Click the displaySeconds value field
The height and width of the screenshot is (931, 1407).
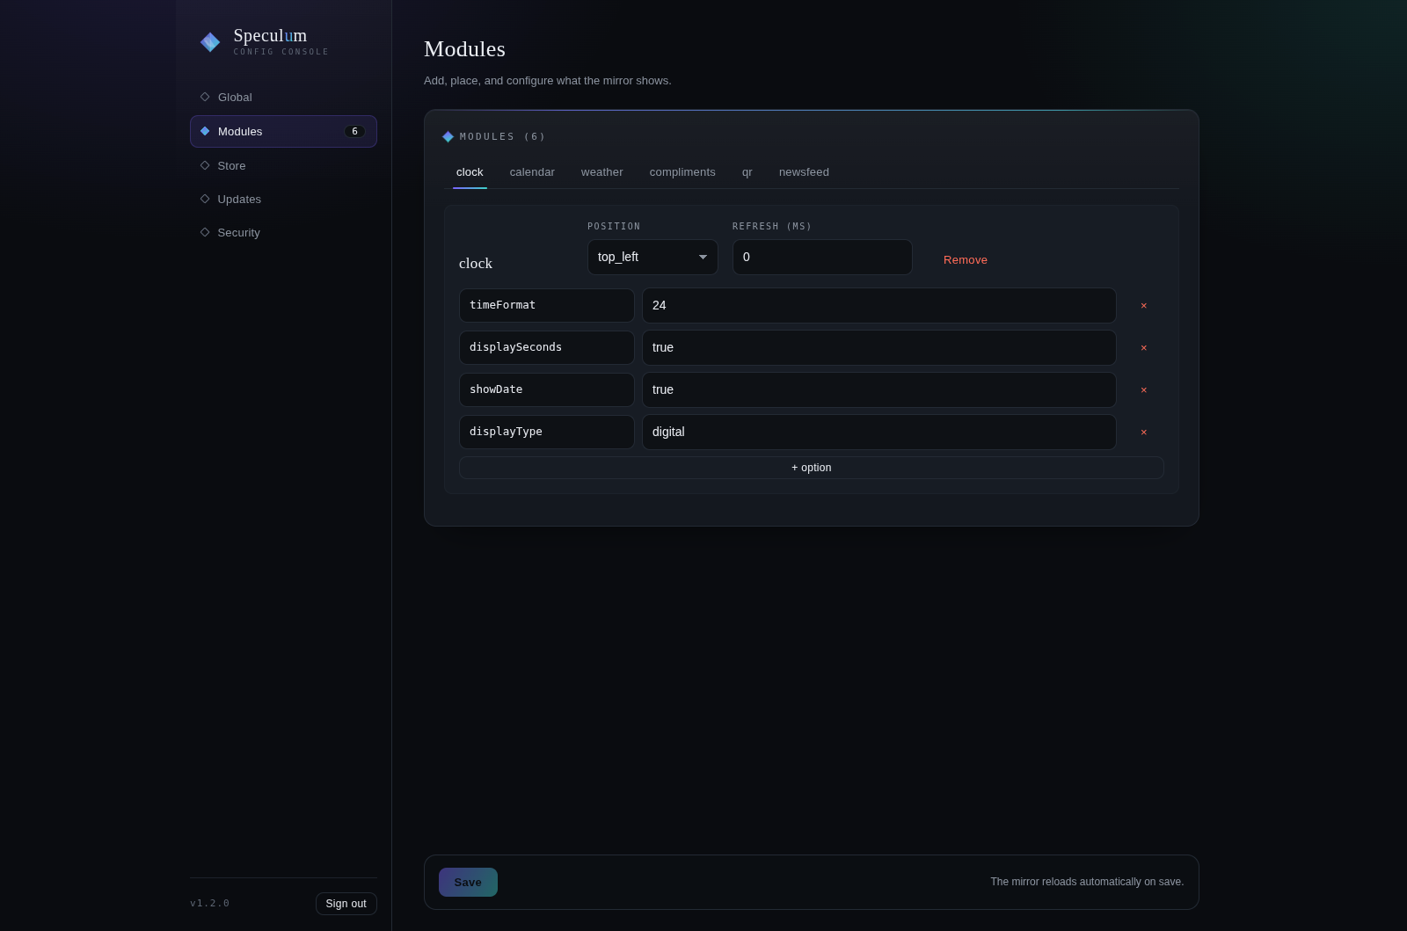(x=879, y=347)
